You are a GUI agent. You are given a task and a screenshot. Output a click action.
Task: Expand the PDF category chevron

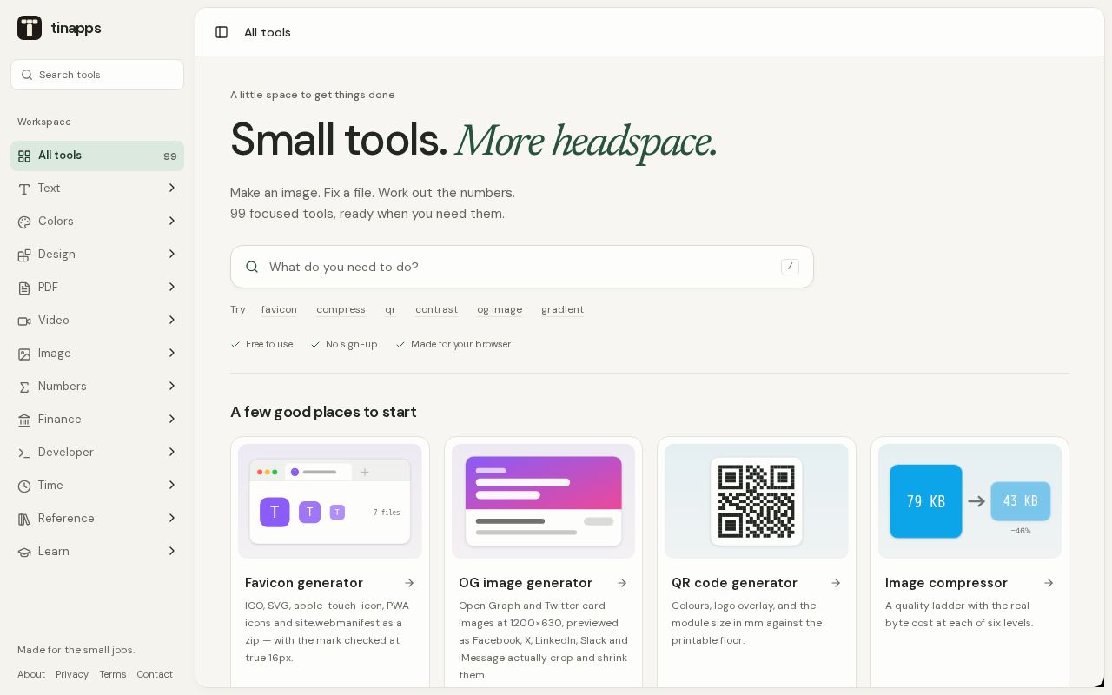click(171, 288)
